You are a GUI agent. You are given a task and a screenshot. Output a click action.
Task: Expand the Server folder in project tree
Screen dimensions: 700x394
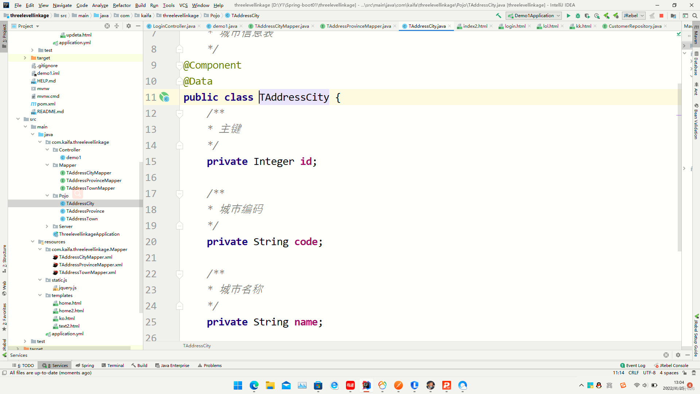pyautogui.click(x=47, y=227)
